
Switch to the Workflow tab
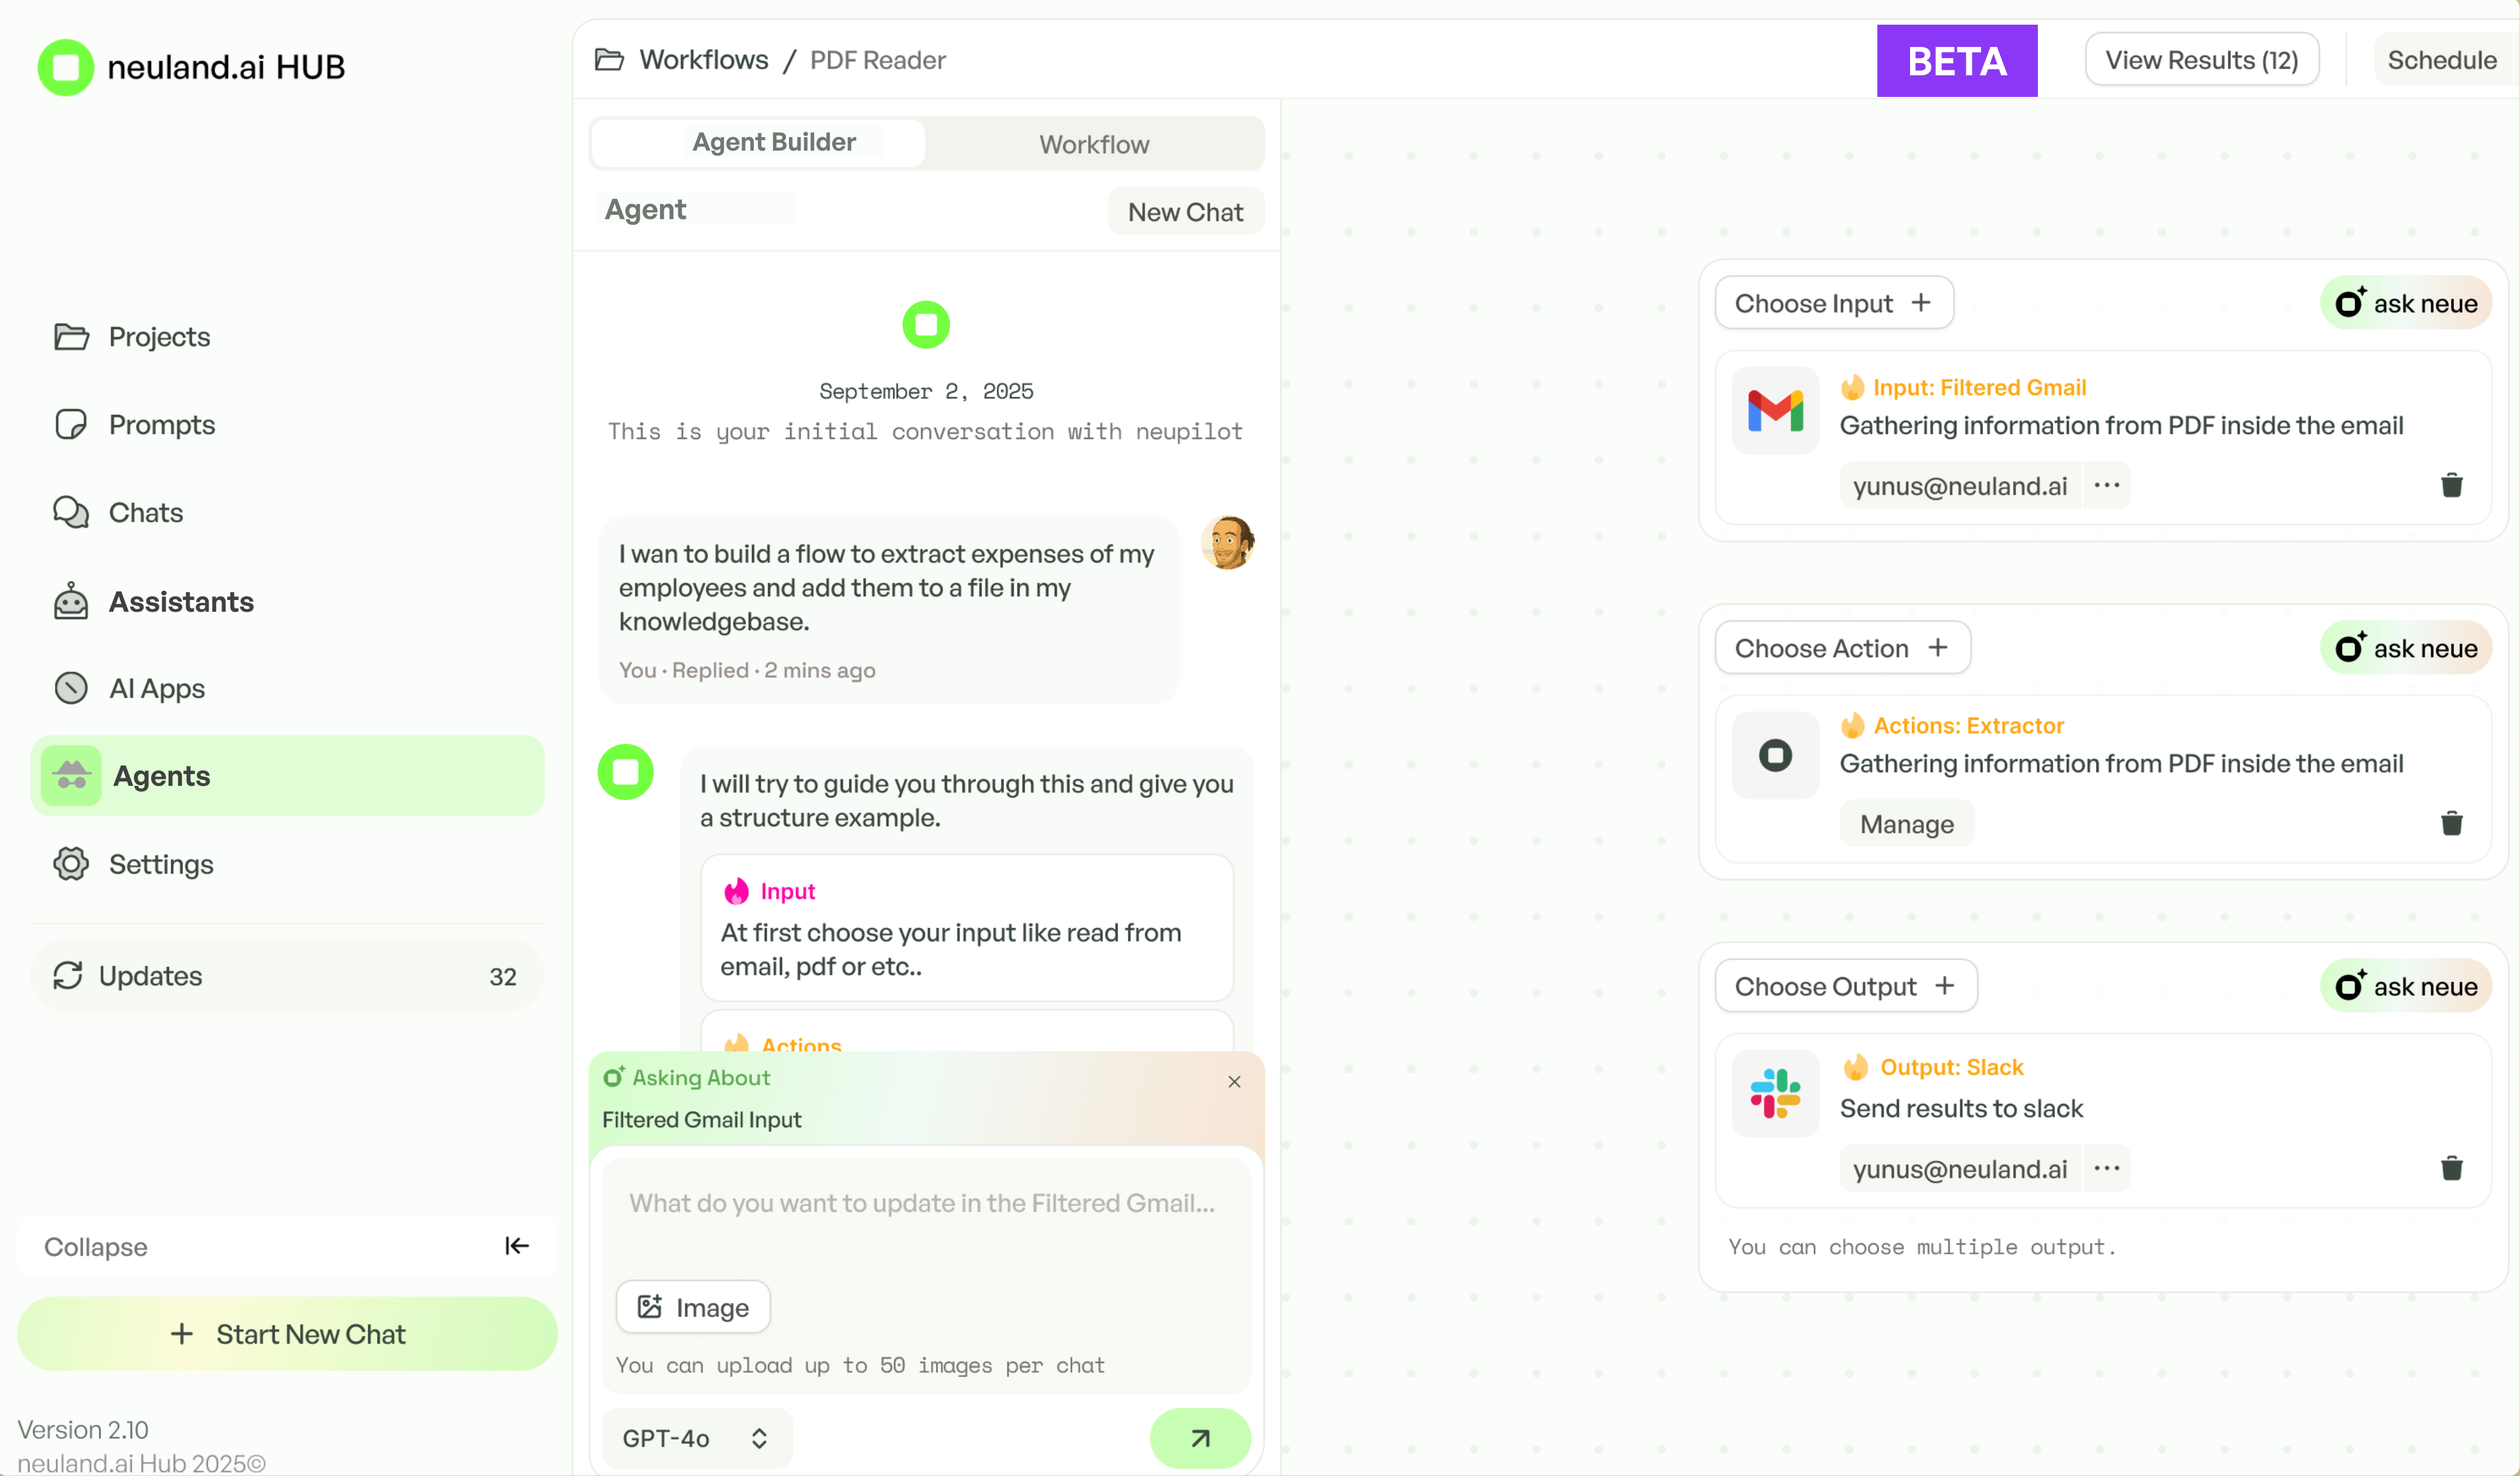[1093, 144]
